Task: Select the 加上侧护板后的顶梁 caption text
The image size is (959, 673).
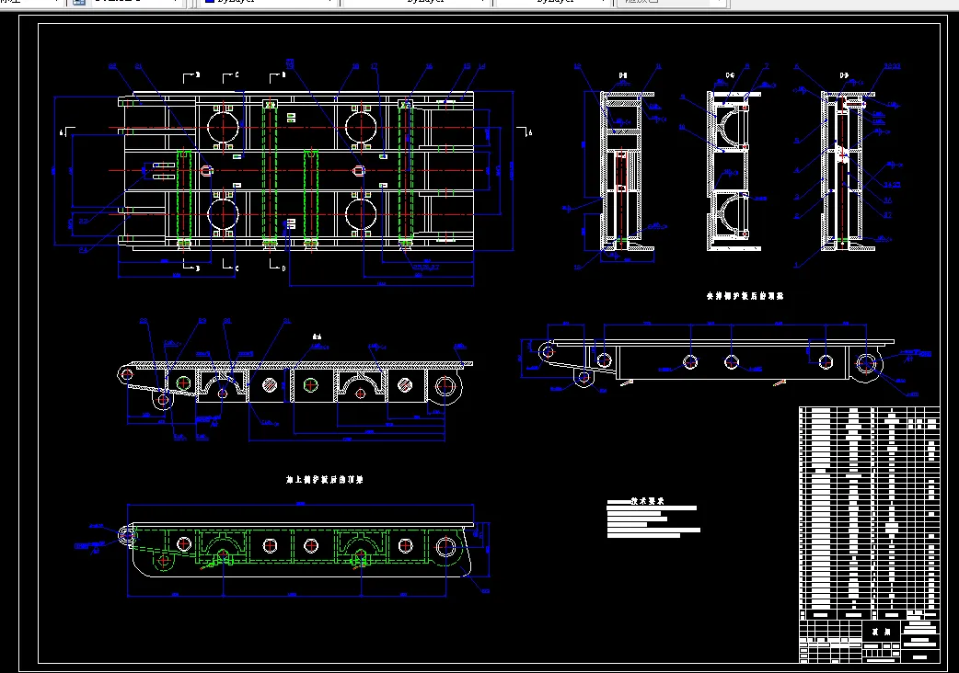Action: [325, 479]
